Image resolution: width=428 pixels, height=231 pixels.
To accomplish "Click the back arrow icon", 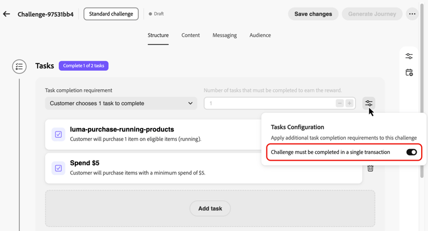I will point(7,14).
